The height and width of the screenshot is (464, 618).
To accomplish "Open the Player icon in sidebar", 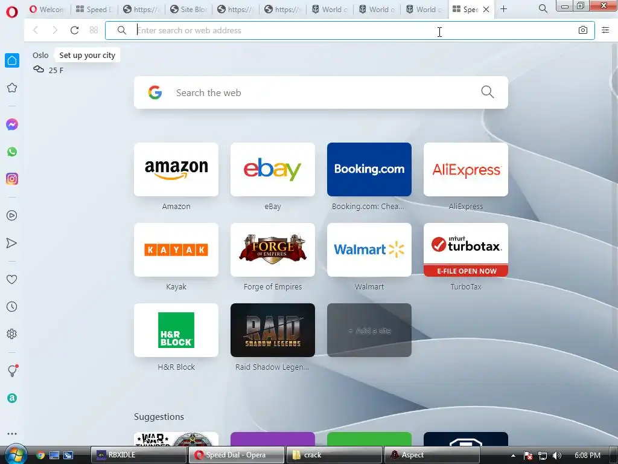I will 12,216.
